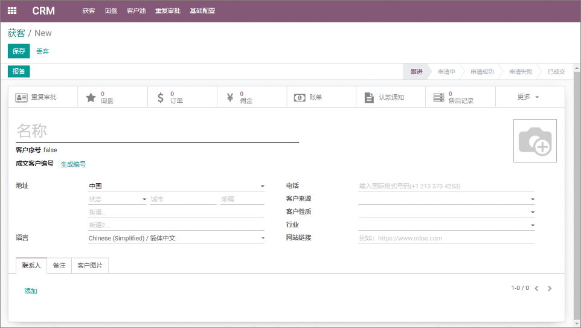Click the 认款通知 document icon
The image size is (581, 328).
[x=369, y=97]
